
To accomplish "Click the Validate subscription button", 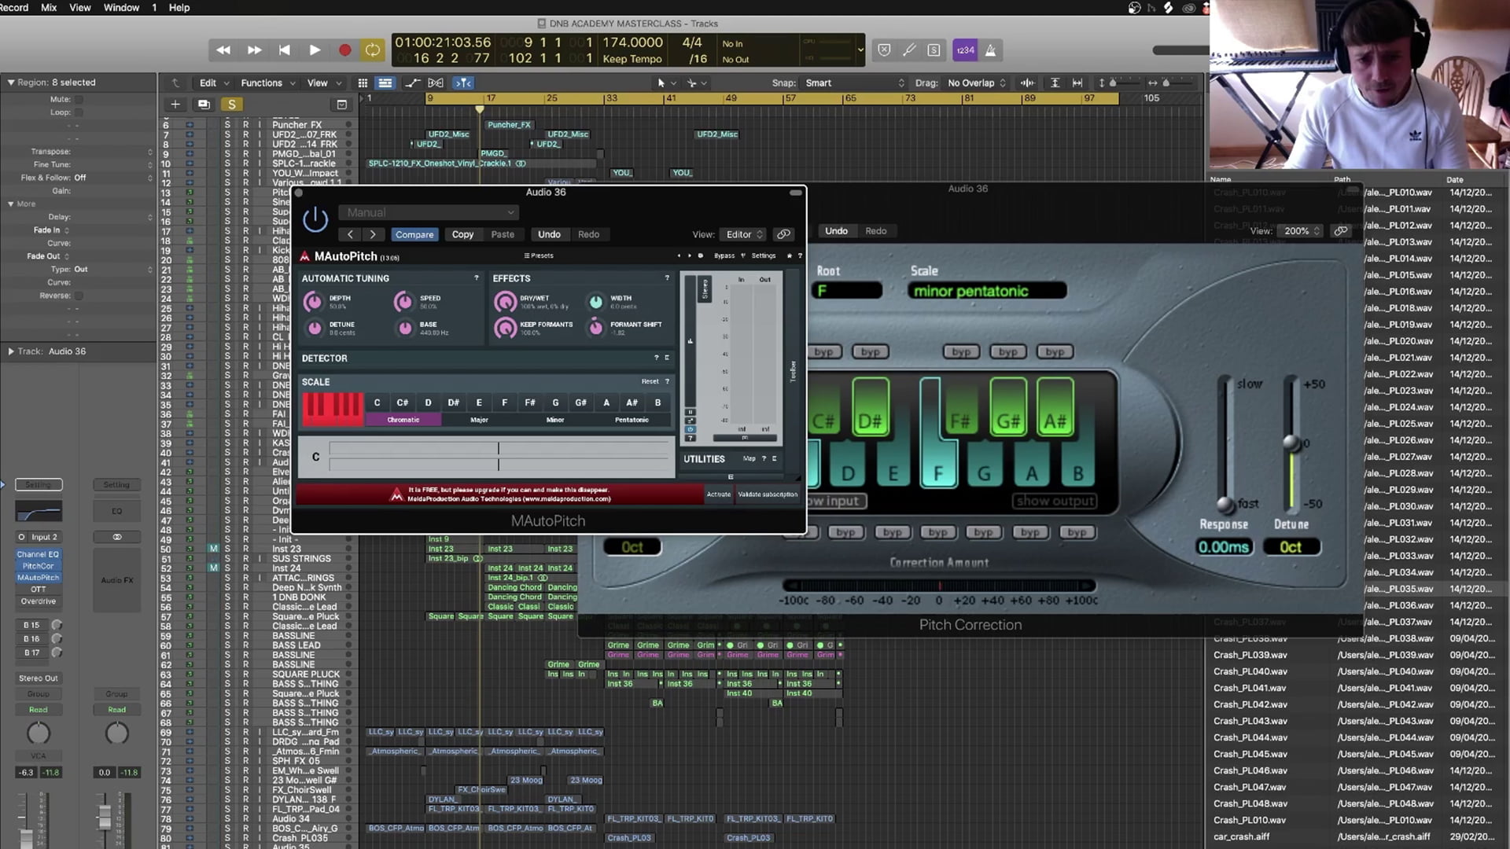I will (768, 494).
